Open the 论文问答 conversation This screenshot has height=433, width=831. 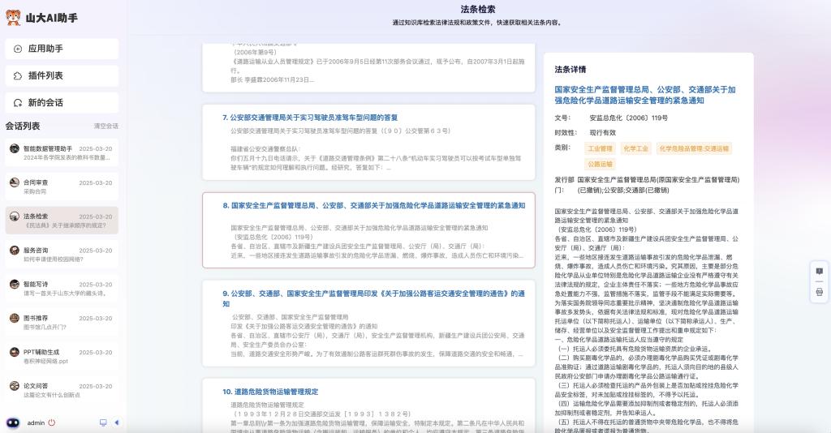(62, 389)
